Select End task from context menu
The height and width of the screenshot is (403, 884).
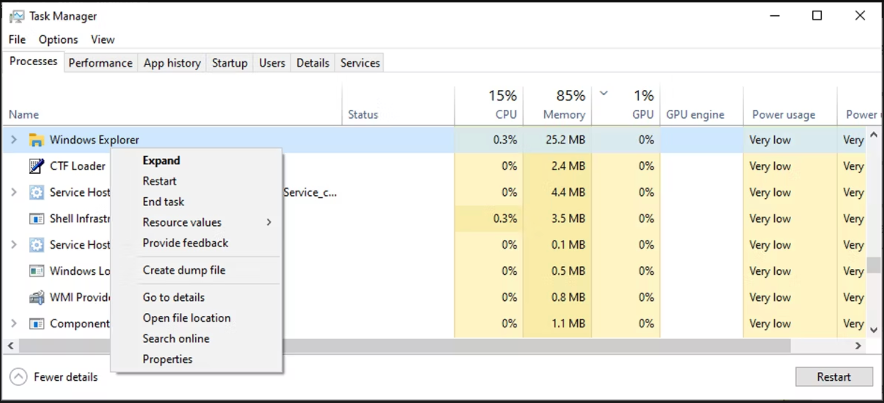coord(163,201)
